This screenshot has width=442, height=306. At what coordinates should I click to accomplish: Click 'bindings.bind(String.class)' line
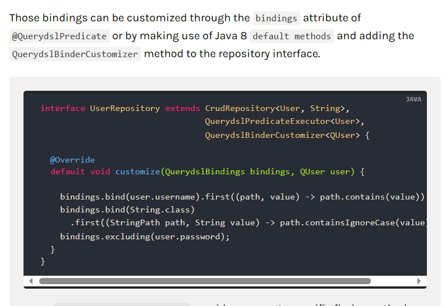[x=128, y=210]
